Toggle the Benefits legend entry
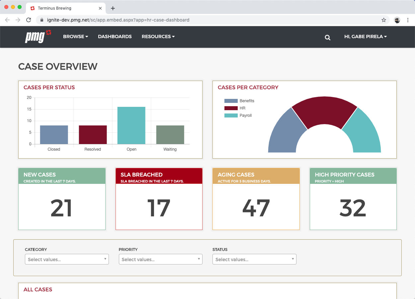The image size is (415, 299). pos(240,101)
